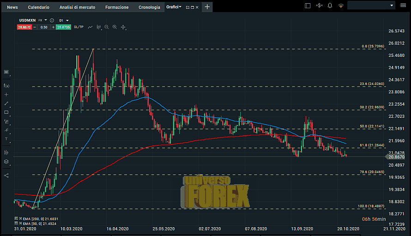Toggle the side panel layout icon

308,6
